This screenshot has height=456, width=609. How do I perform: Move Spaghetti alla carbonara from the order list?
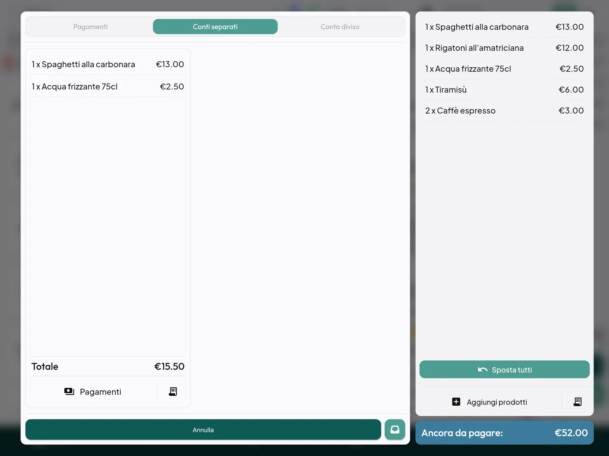(x=504, y=27)
